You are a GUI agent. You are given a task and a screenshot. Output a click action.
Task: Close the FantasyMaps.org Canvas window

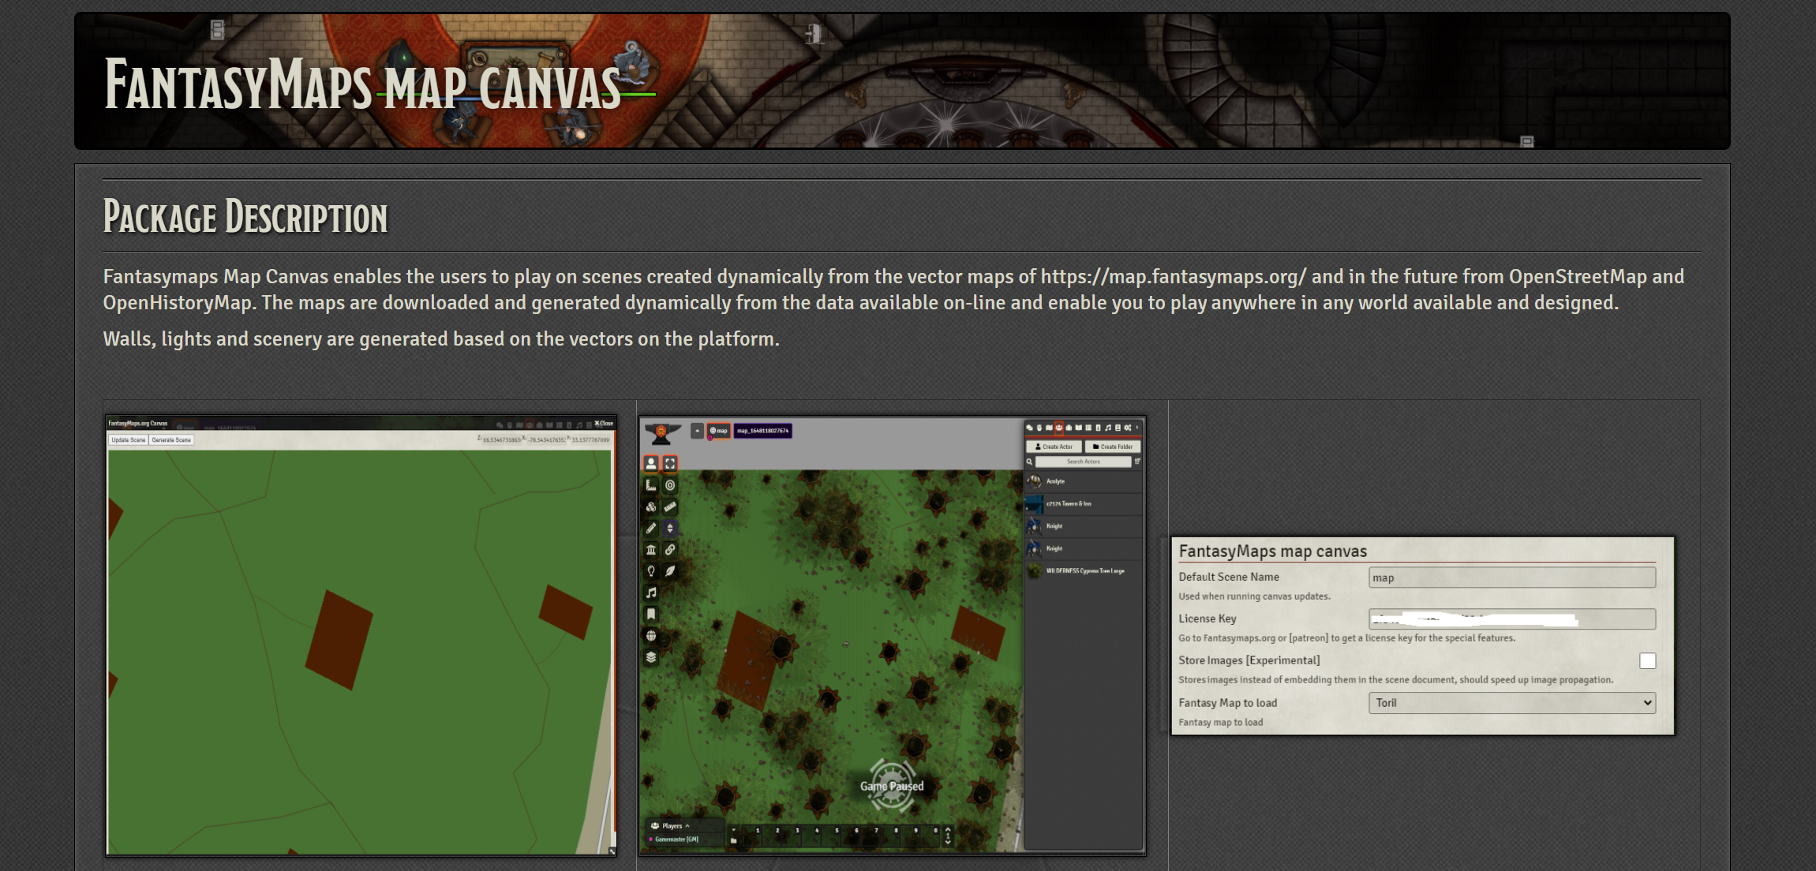click(x=604, y=424)
